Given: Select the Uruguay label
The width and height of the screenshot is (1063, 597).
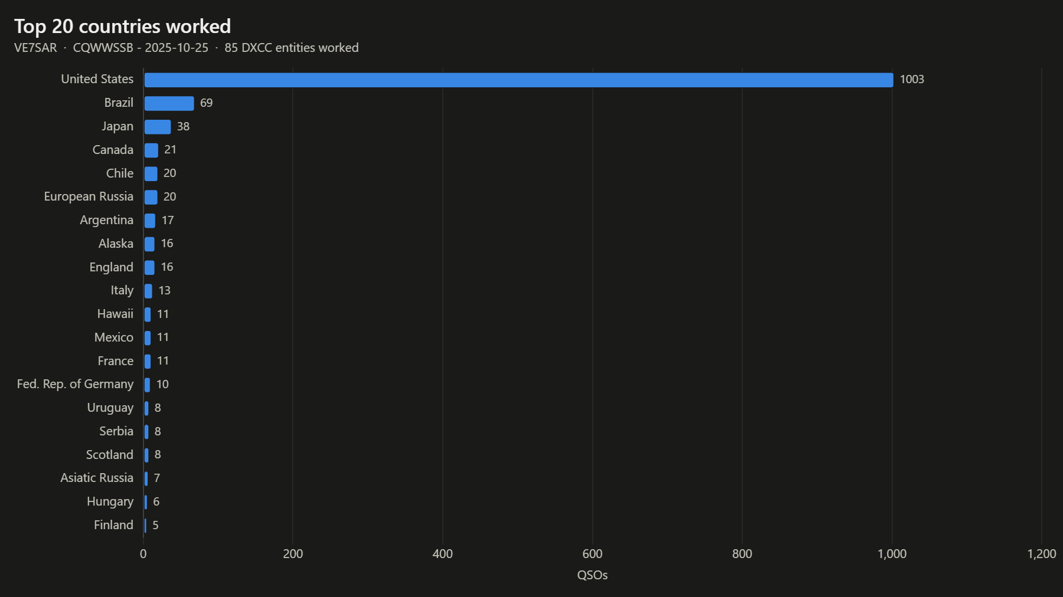Looking at the screenshot, I should point(110,408).
